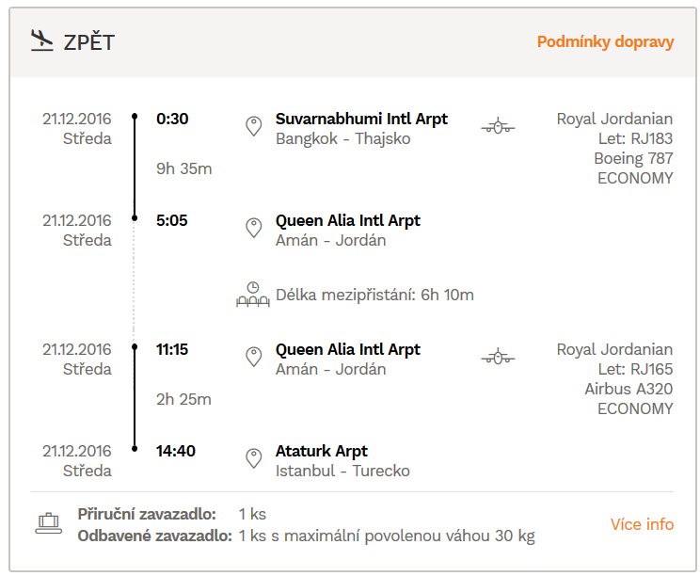This screenshot has height=576, width=700.
Task: Click the landing plane icon beside ZPĚT
Action: (42, 40)
